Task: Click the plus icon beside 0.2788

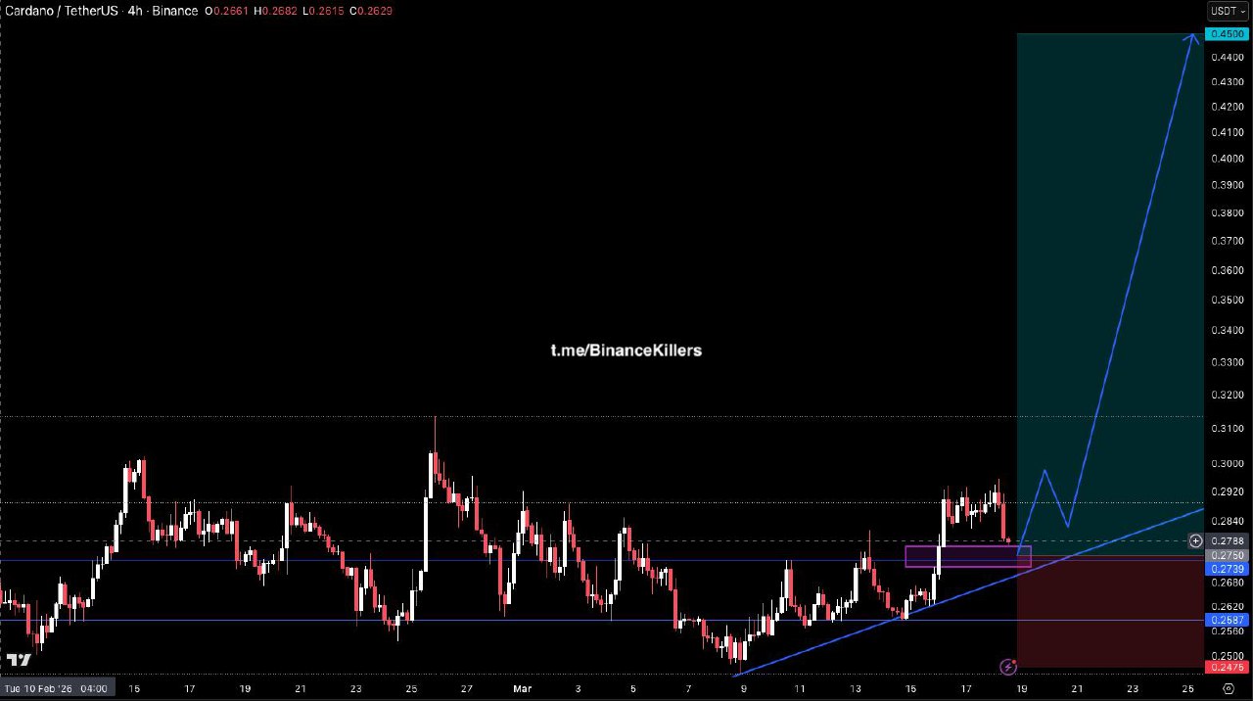Action: [1195, 540]
